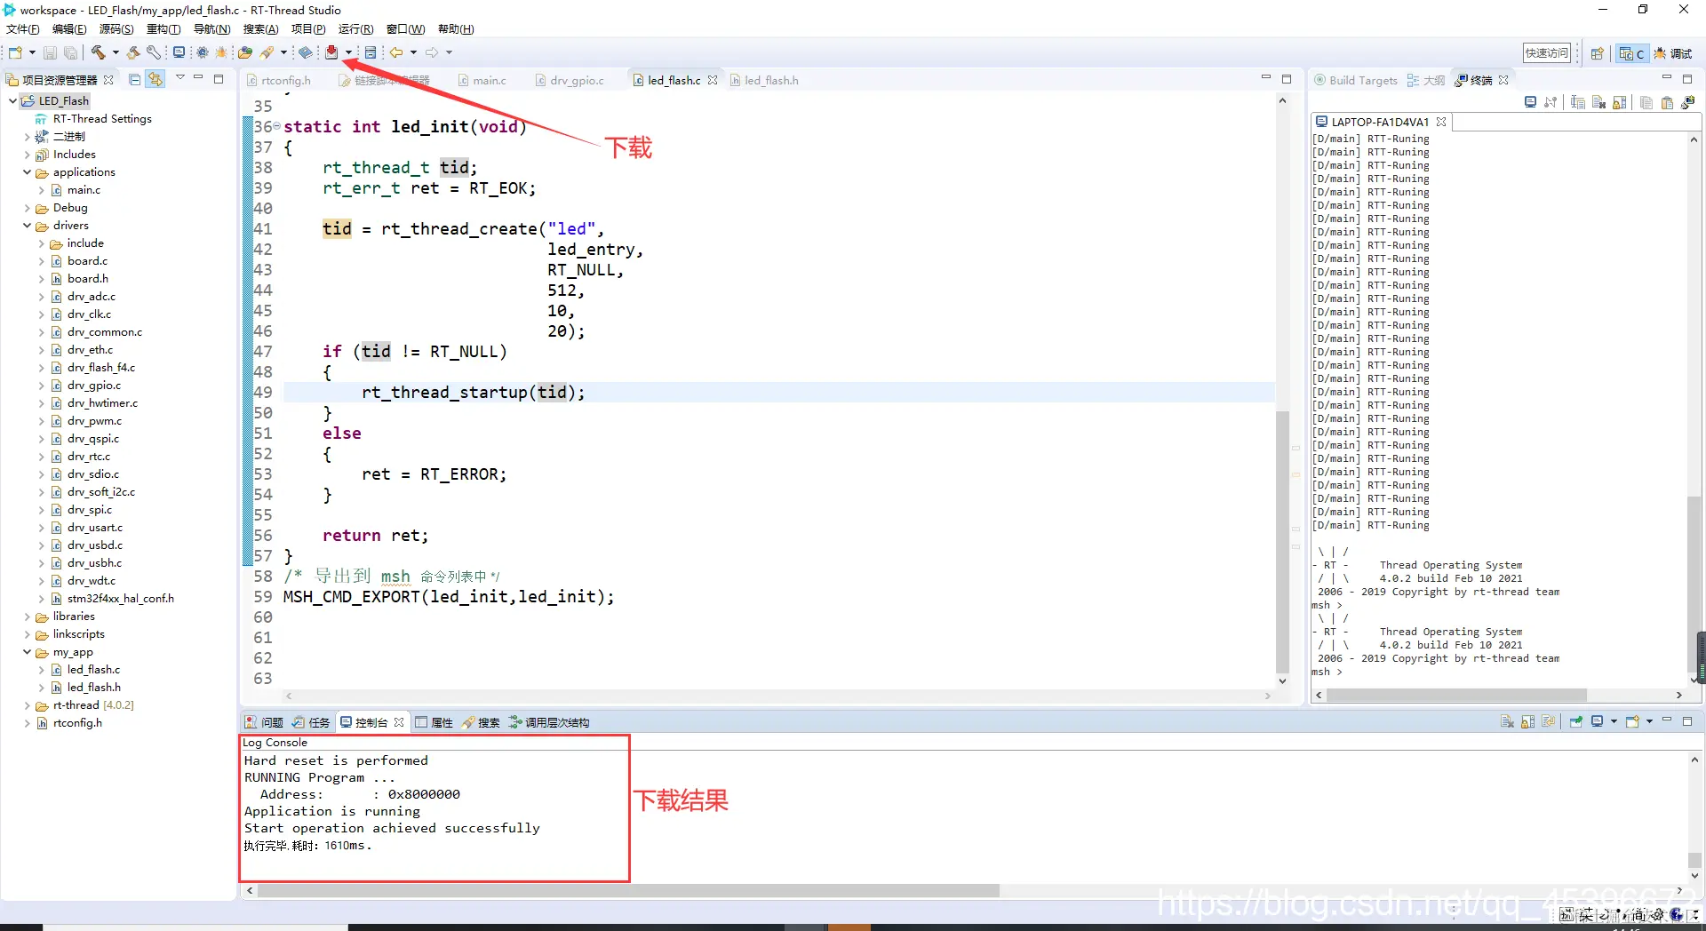This screenshot has width=1706, height=931.
Task: Collapse the LED_Flash project tree node
Action: tap(12, 100)
